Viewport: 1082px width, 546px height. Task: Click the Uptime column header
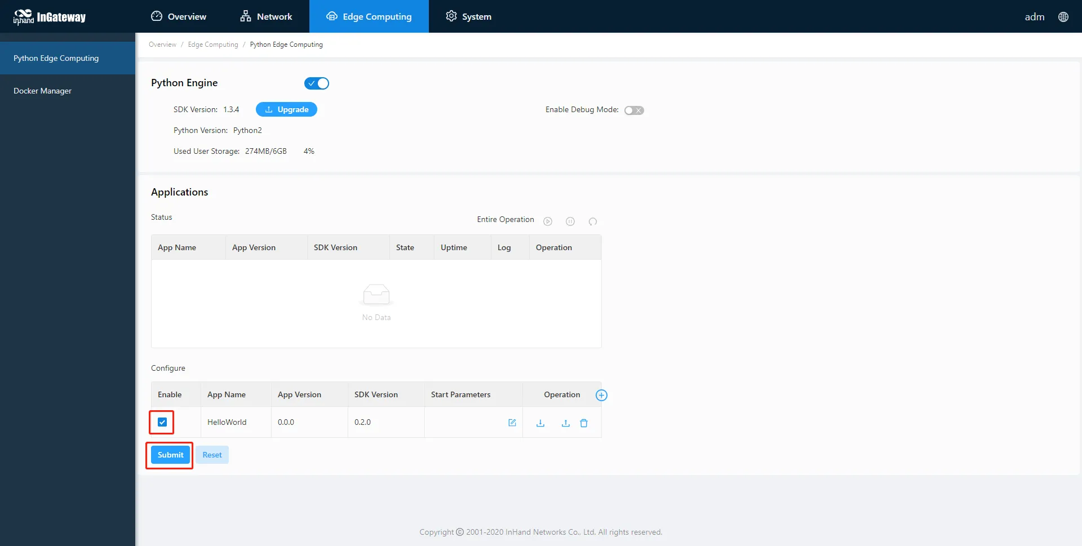pyautogui.click(x=462, y=247)
